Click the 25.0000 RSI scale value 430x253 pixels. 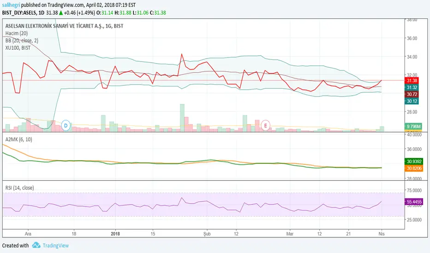[x=414, y=219]
